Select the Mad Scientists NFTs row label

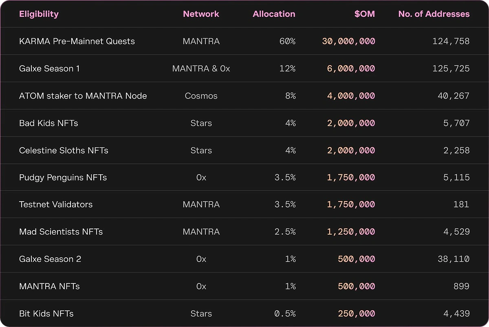(61, 232)
